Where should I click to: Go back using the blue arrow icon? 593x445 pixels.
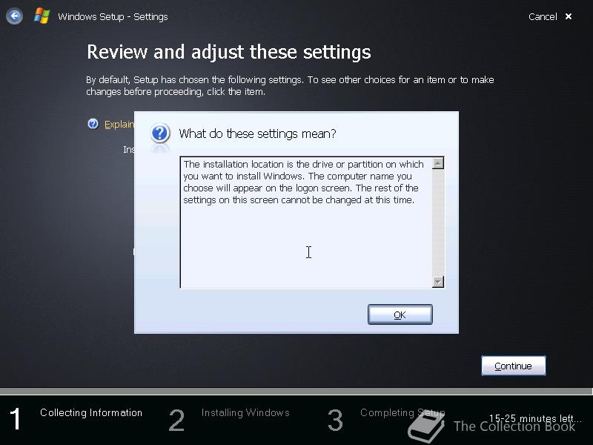(14, 16)
